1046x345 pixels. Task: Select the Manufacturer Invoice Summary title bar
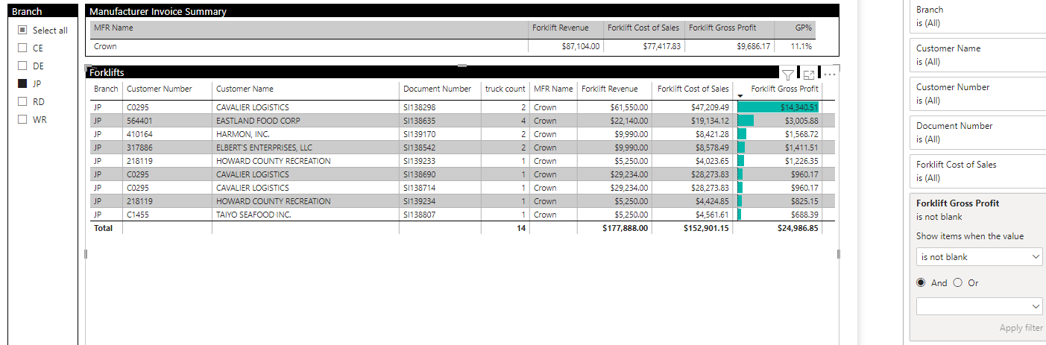coord(462,11)
